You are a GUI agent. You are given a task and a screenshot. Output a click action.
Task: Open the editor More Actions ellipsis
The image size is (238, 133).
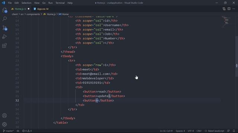point(234,9)
